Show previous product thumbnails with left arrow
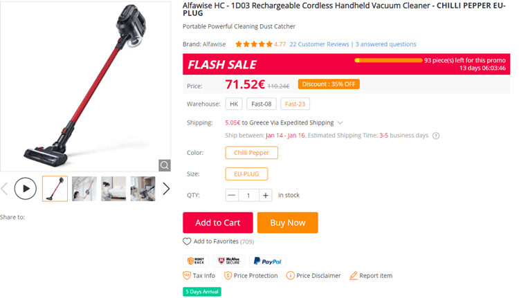The height and width of the screenshot is (298, 519). coord(4,189)
